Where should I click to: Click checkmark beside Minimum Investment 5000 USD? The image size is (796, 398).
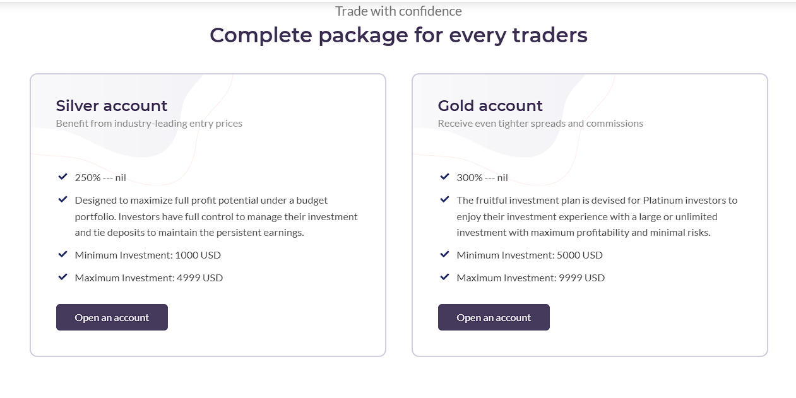click(x=444, y=255)
